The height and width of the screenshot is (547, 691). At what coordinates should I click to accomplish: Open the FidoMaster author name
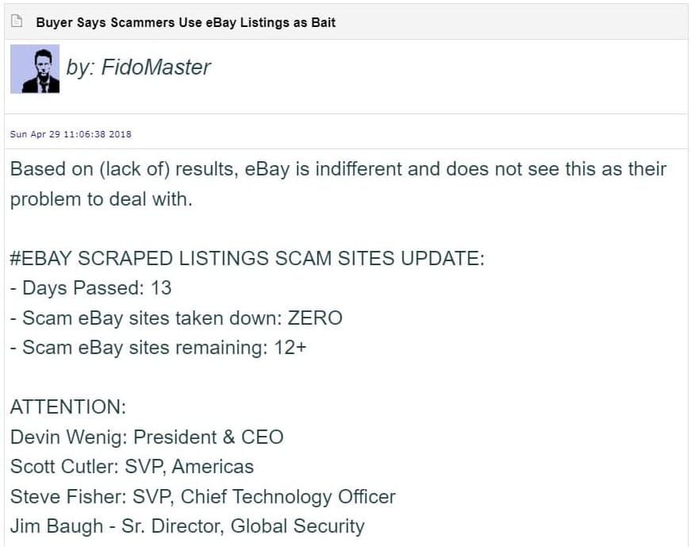(x=155, y=67)
